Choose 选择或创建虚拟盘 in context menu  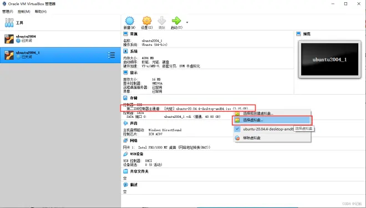click(x=272, y=113)
